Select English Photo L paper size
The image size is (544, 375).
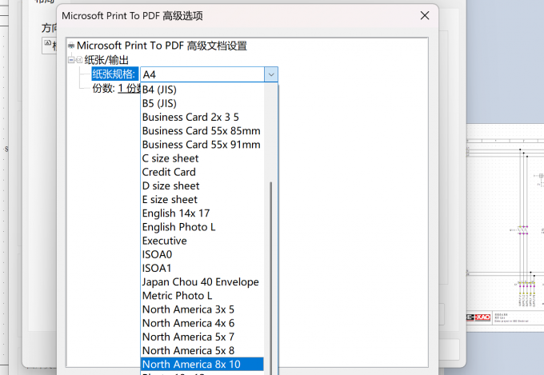click(202, 227)
